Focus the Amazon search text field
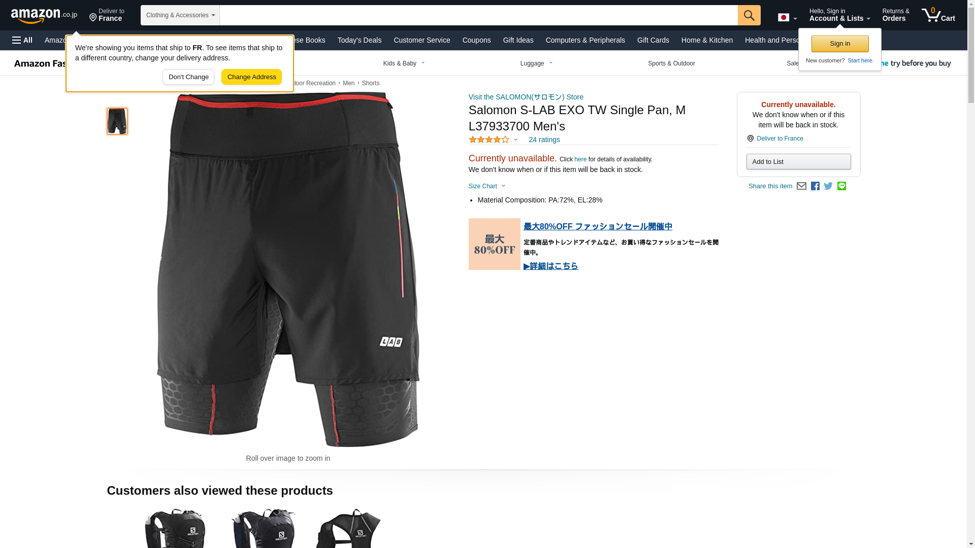 (x=479, y=15)
